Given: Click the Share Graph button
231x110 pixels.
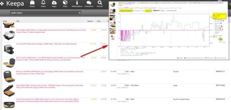Looking at the screenshot, I should point(209,58).
